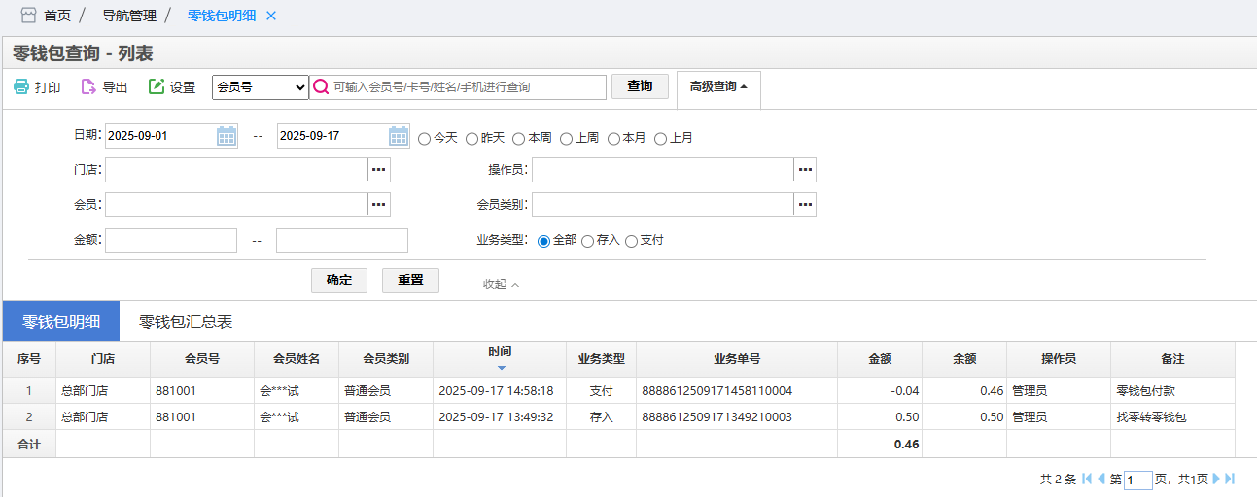Screen dimensions: 1257x497
Task: Click the member search input field
Action: [x=467, y=87]
